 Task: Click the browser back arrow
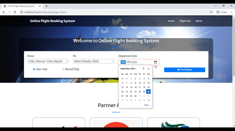[x=4, y=12]
